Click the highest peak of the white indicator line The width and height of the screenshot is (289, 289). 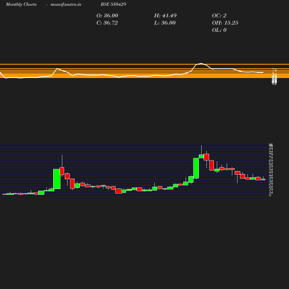pyautogui.click(x=201, y=64)
